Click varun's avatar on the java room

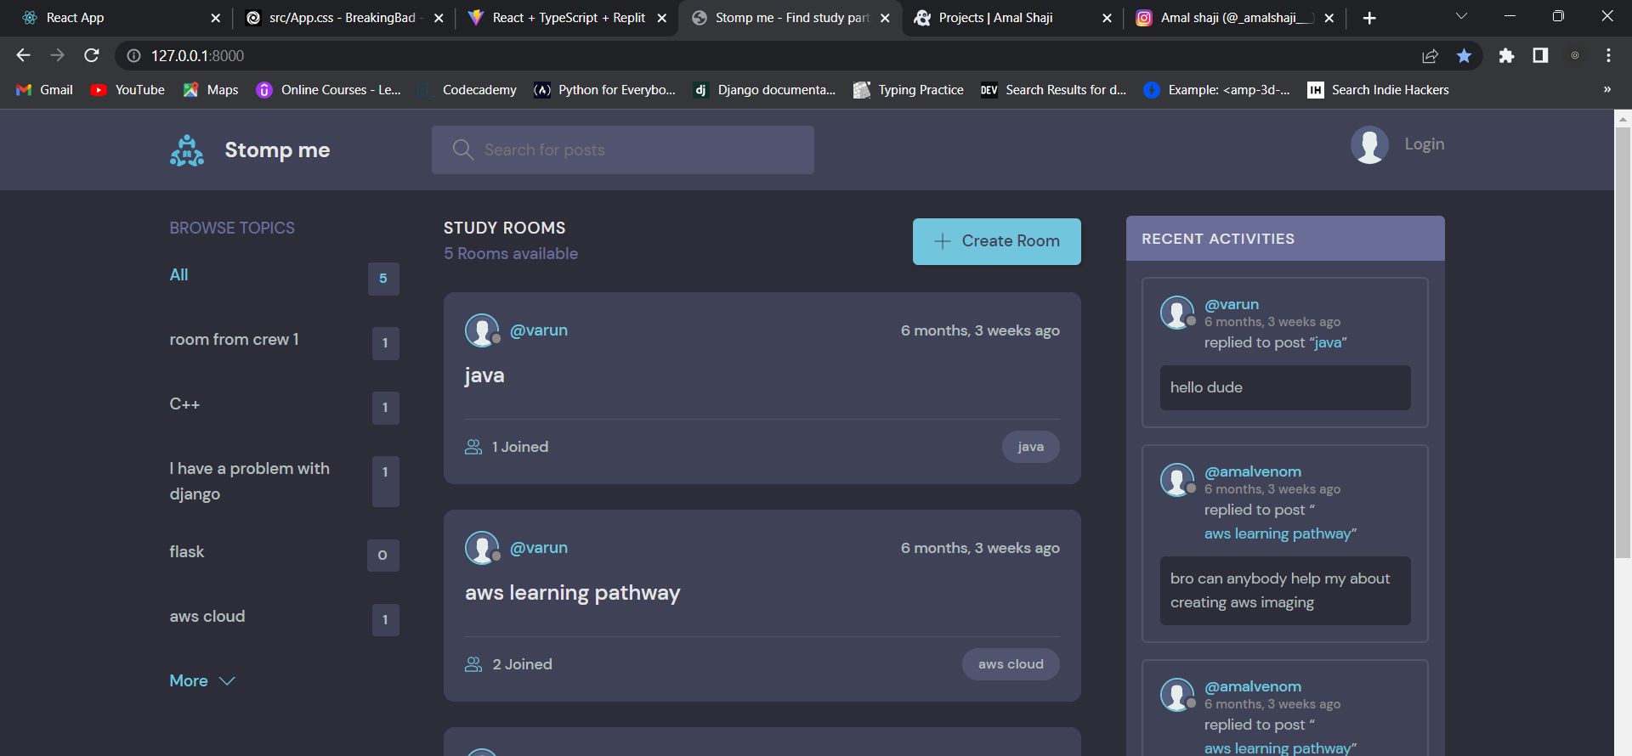481,330
